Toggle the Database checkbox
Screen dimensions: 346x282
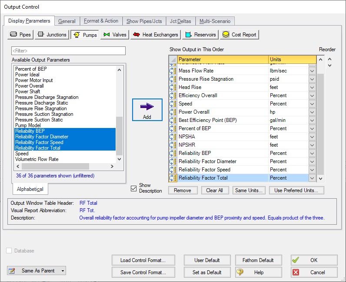tap(9, 250)
